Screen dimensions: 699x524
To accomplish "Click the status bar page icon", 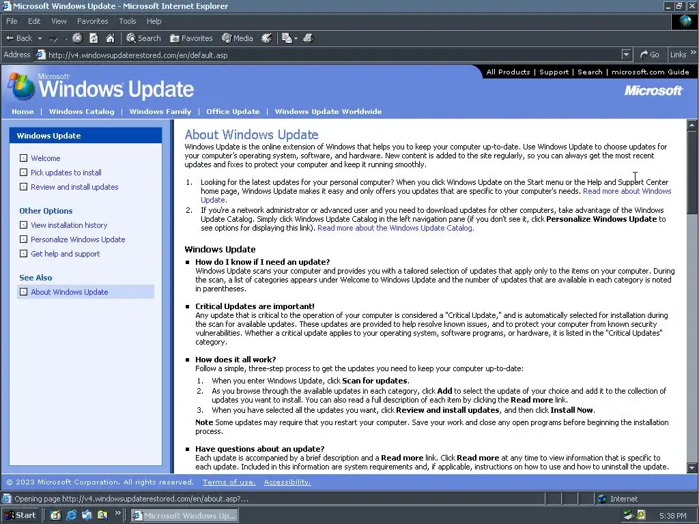I will [6, 499].
